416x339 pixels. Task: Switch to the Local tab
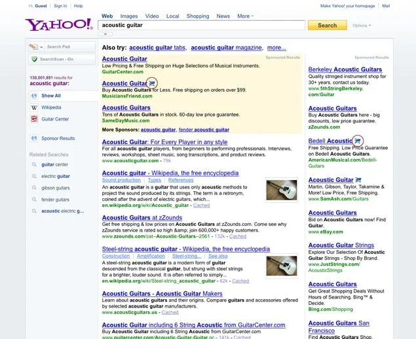click(x=173, y=16)
